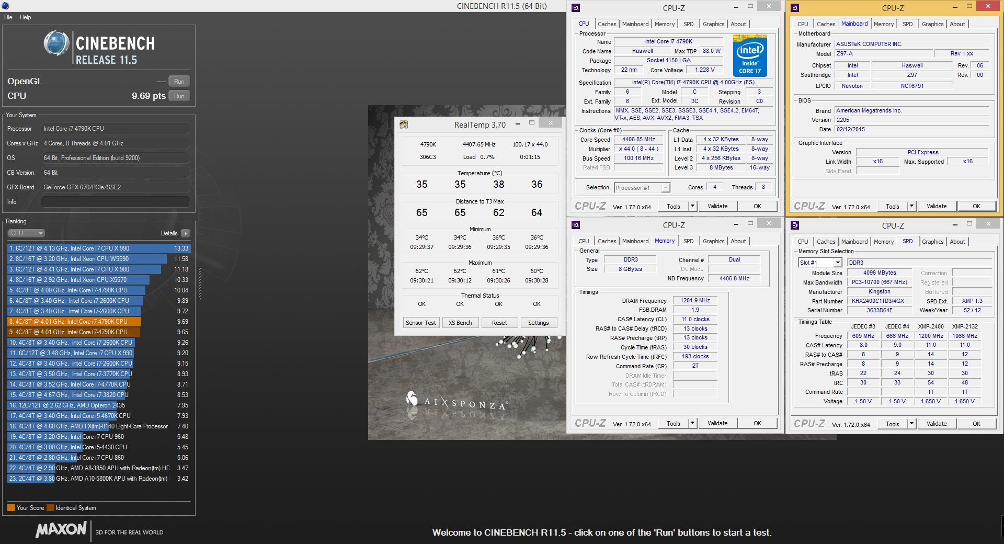Click the Info input field in Cinebench
The width and height of the screenshot is (1004, 544).
tap(116, 202)
